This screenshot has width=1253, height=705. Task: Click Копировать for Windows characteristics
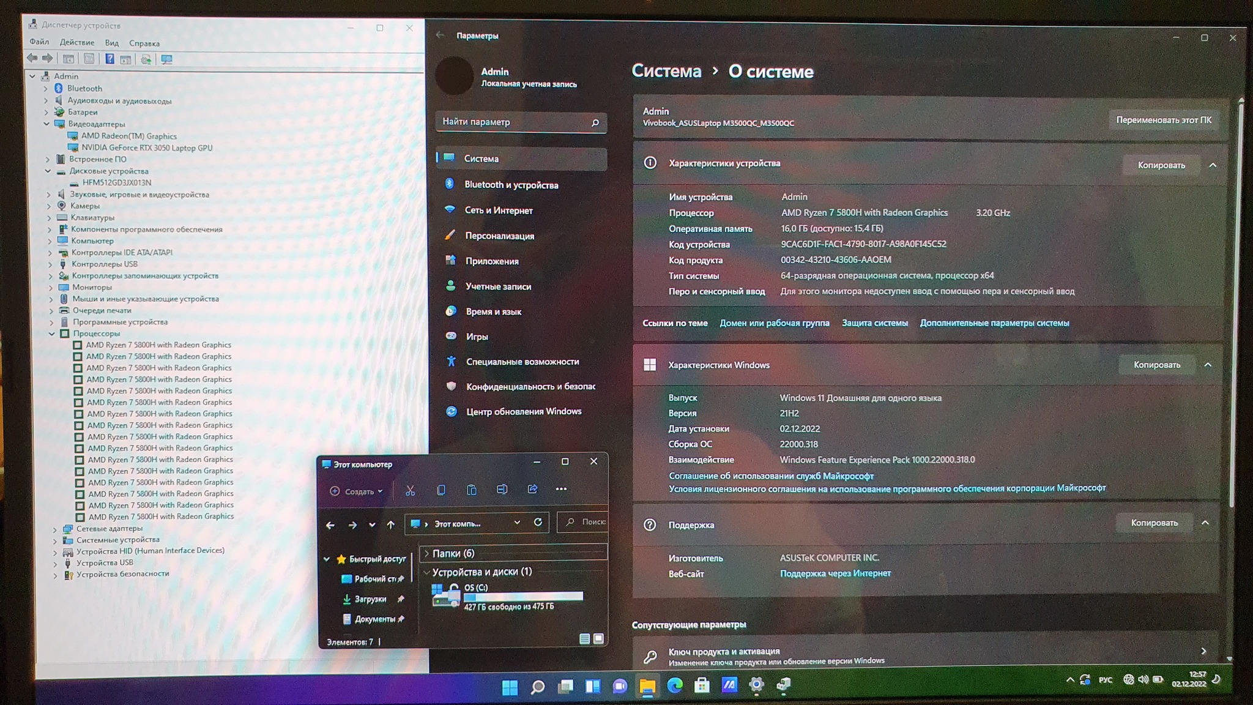(1156, 365)
